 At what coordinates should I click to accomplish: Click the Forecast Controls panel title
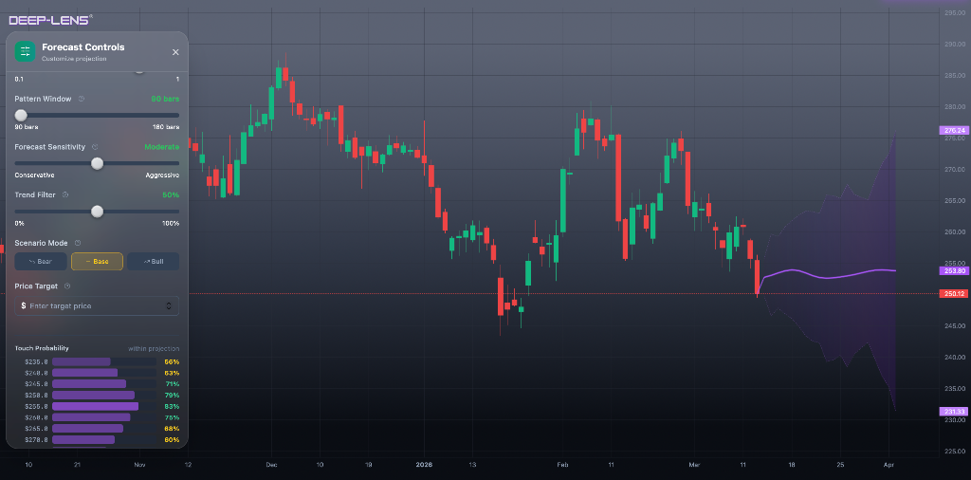(83, 47)
